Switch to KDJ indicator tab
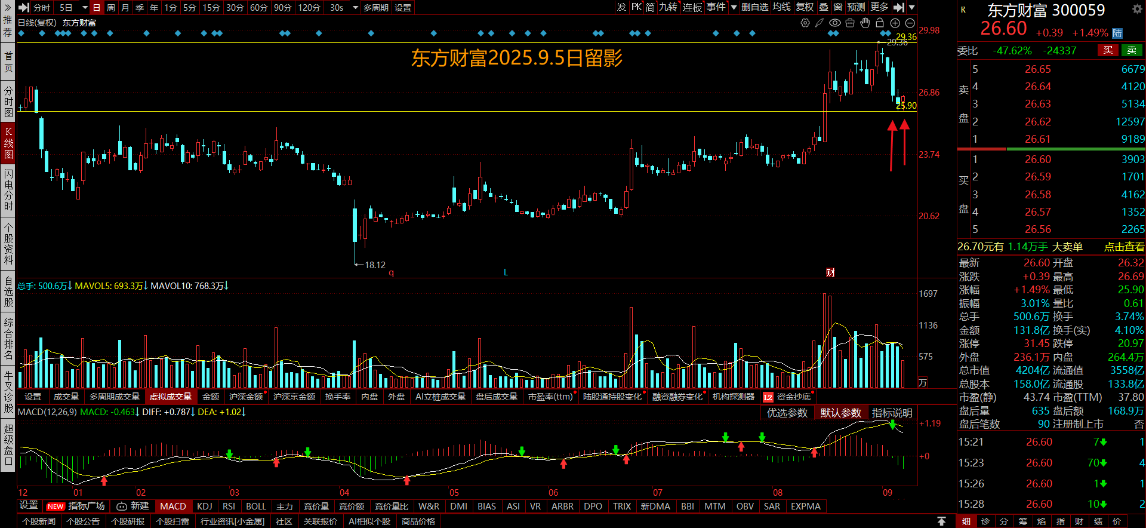This screenshot has height=528, width=1146. pos(205,506)
